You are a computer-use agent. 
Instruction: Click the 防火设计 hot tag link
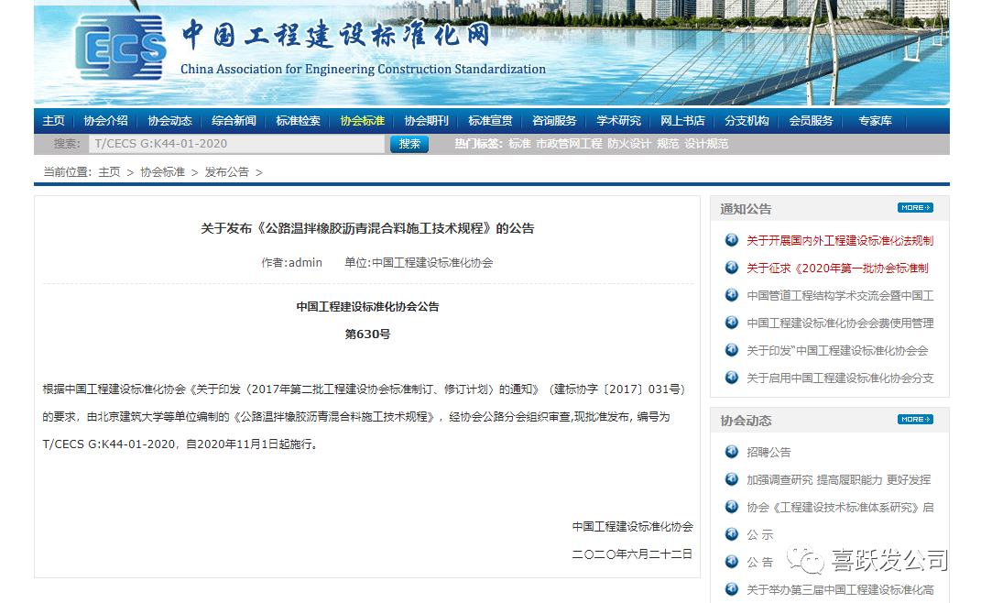[628, 144]
